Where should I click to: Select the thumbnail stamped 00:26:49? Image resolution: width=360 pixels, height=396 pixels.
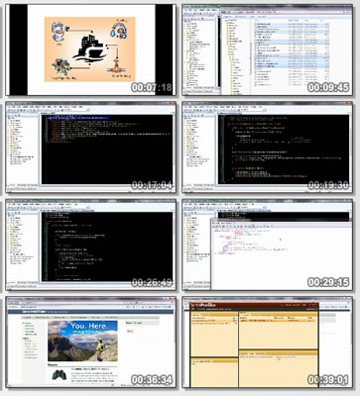point(91,245)
